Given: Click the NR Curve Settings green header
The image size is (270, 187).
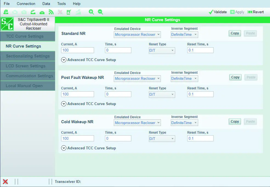Looking at the screenshot, I should coord(162,20).
